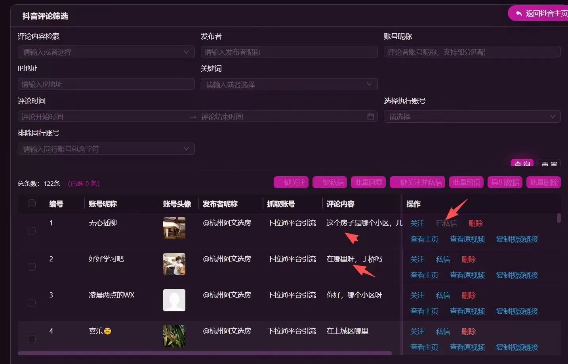Screen dimensions: 568x364
Task: Click the avatar of 好好学习吧
Action: (x=174, y=264)
